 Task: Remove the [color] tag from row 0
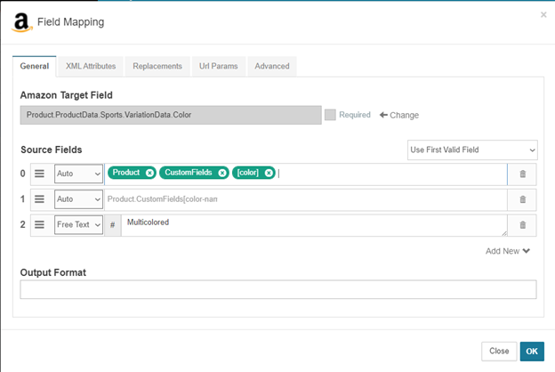pos(269,173)
